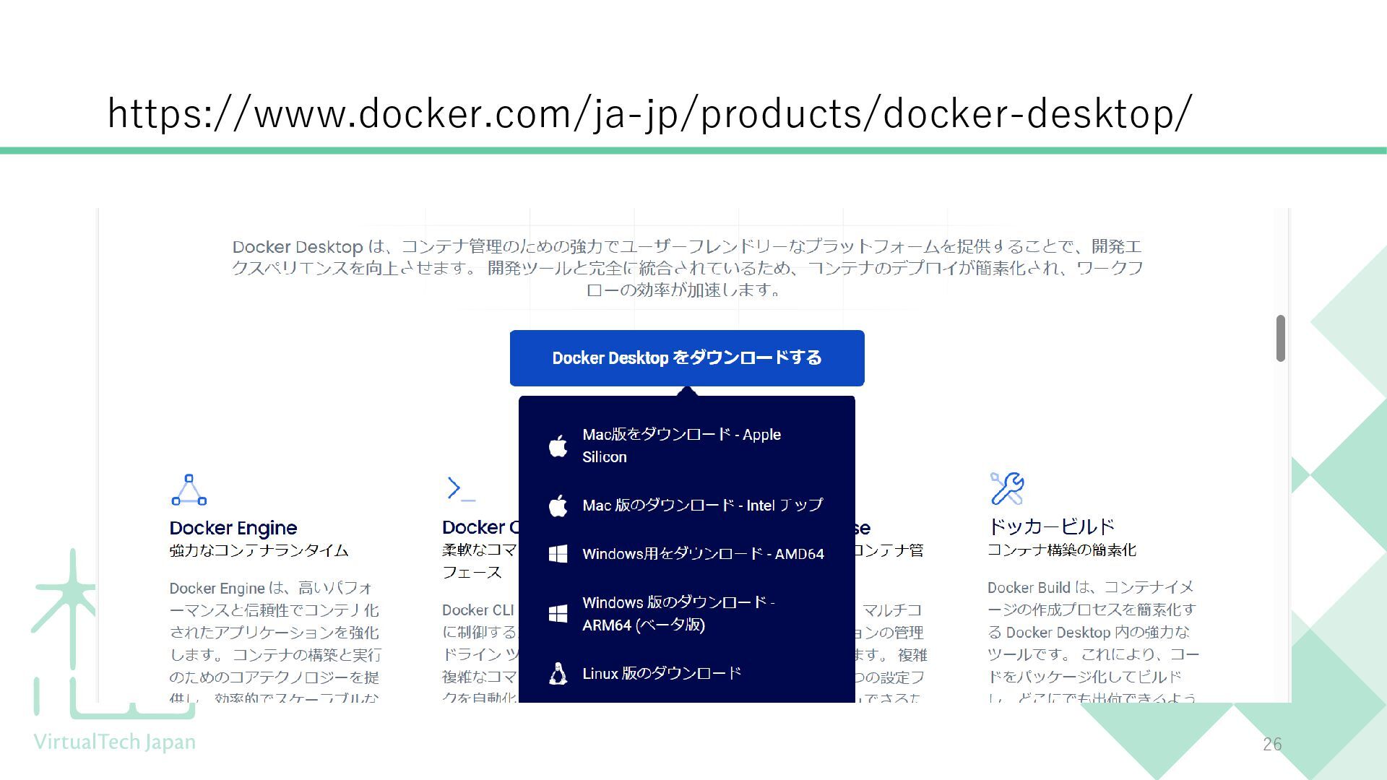Click the Docker Engine triangle node icon
The width and height of the screenshot is (1387, 780).
(189, 490)
